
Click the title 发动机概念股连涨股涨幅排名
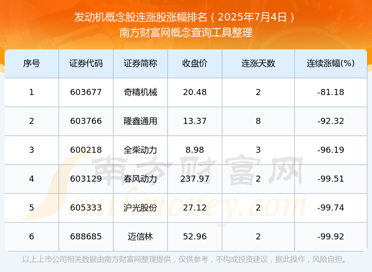point(141,17)
